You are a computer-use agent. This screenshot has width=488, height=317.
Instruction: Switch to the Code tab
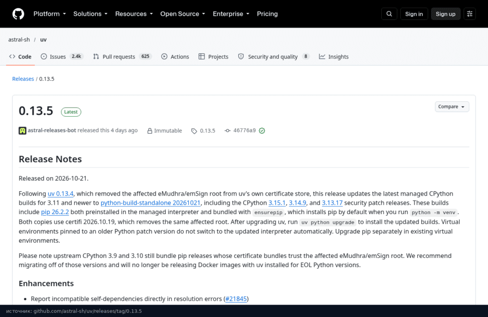coord(20,57)
